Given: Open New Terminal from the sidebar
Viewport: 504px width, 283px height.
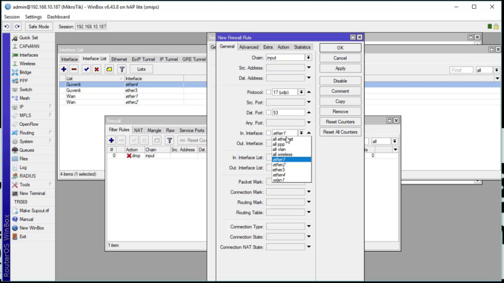Looking at the screenshot, I should tap(32, 193).
